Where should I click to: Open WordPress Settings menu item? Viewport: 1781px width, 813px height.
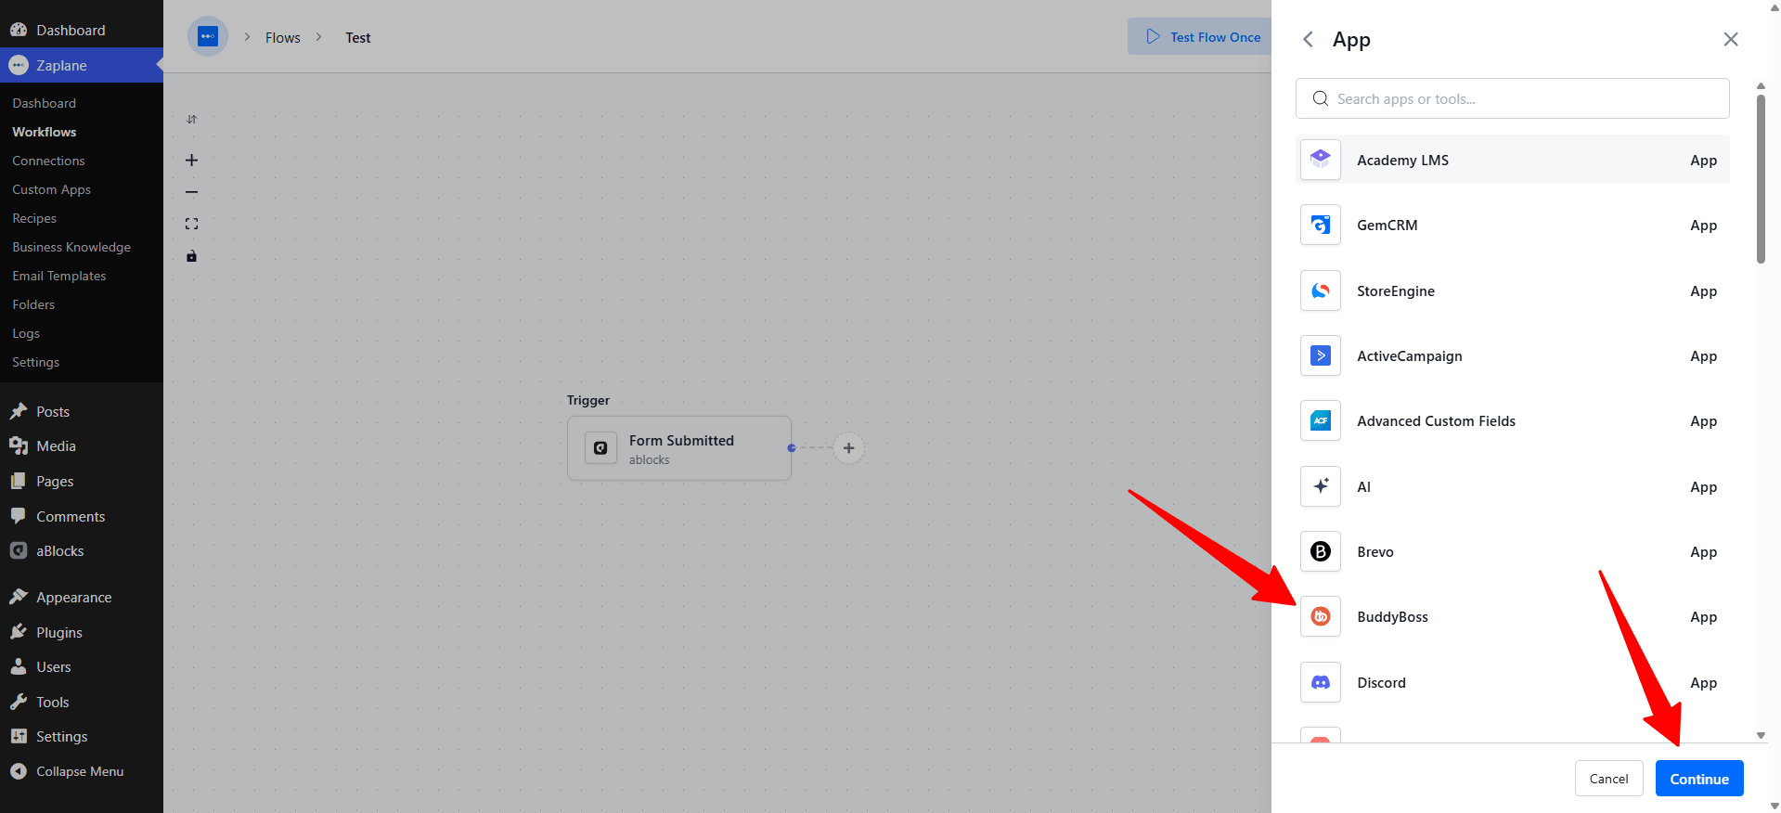82,736
